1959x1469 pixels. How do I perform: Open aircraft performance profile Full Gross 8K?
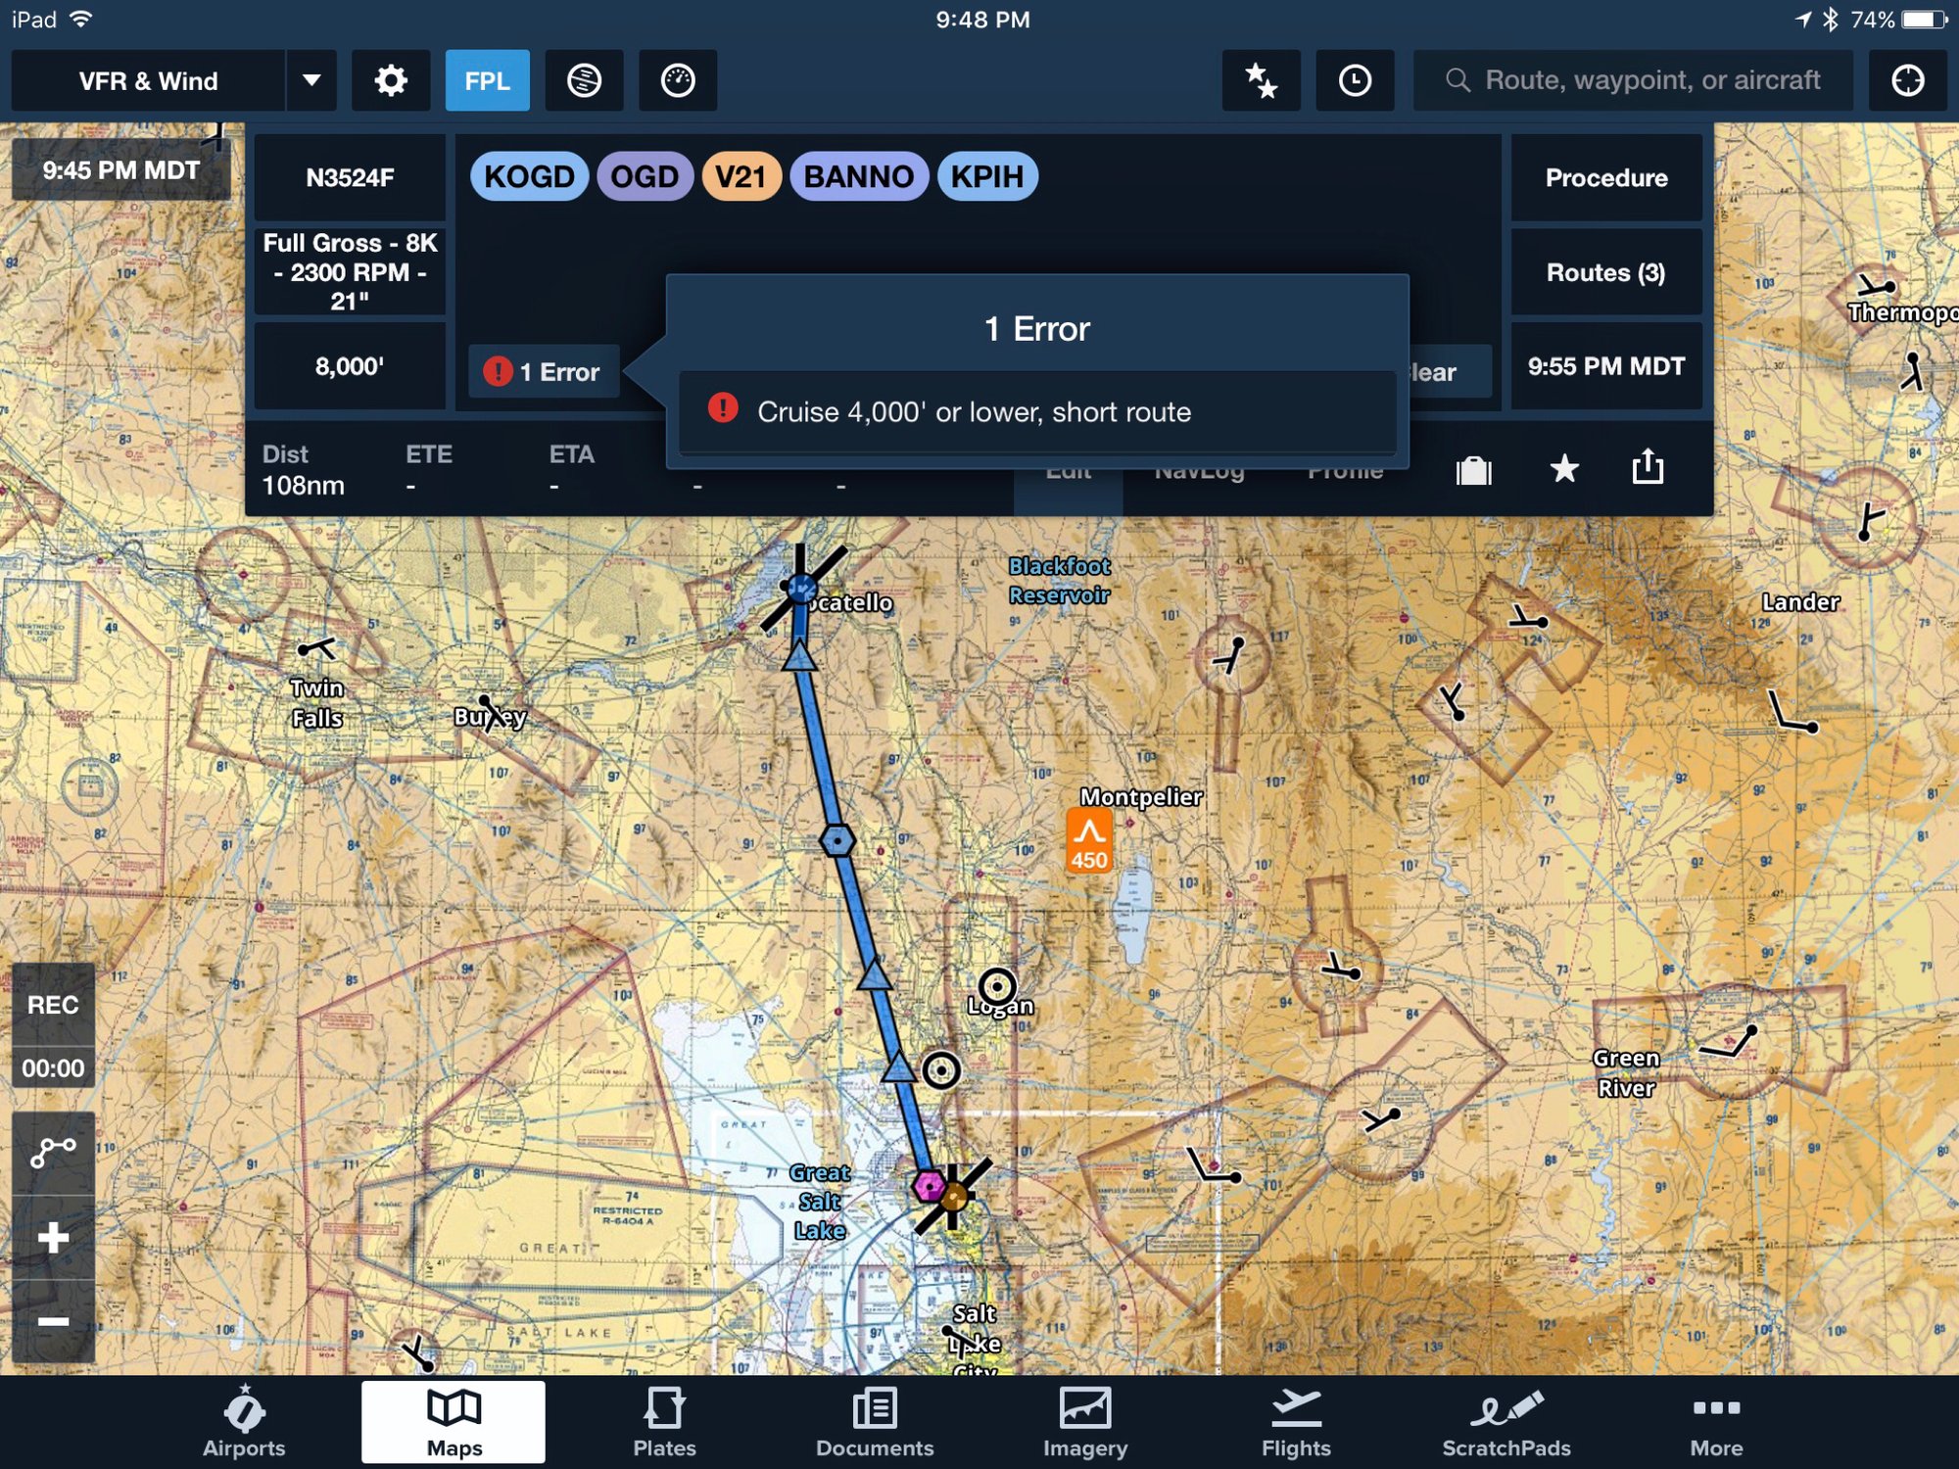(x=350, y=271)
